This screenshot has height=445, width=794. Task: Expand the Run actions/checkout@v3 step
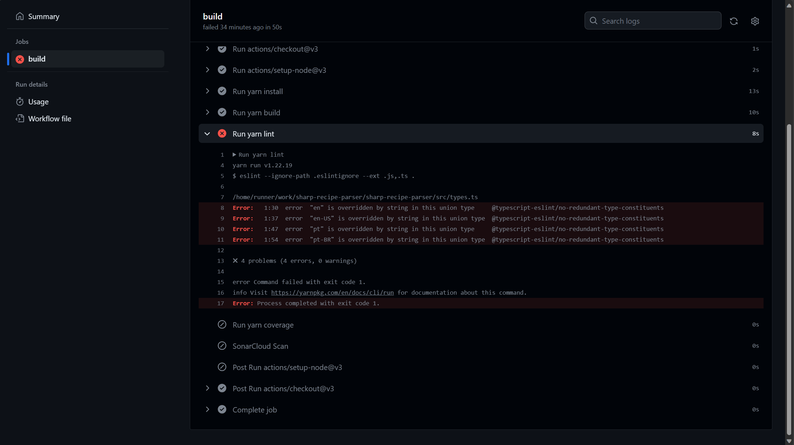pos(207,48)
